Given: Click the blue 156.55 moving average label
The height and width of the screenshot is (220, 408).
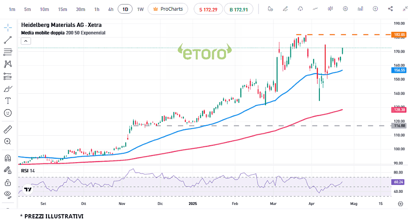Looking at the screenshot, I should [x=399, y=70].
